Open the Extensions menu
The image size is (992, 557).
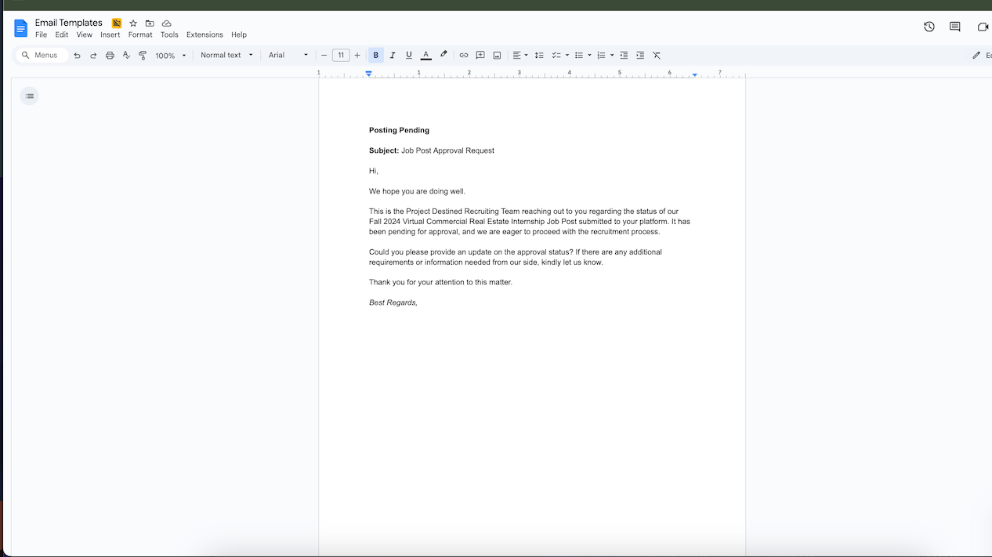[x=205, y=34]
